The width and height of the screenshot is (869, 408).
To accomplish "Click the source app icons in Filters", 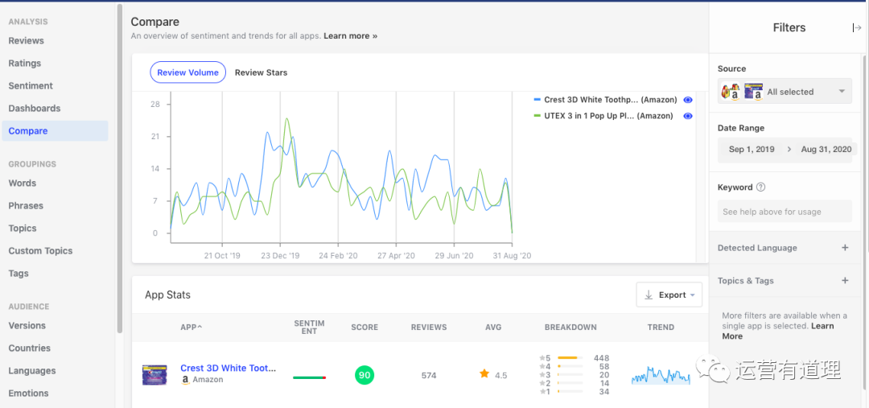I will pos(740,92).
